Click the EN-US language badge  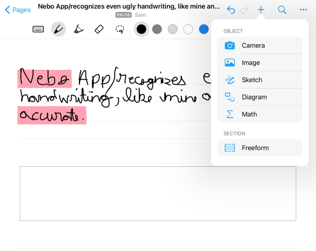[123, 15]
